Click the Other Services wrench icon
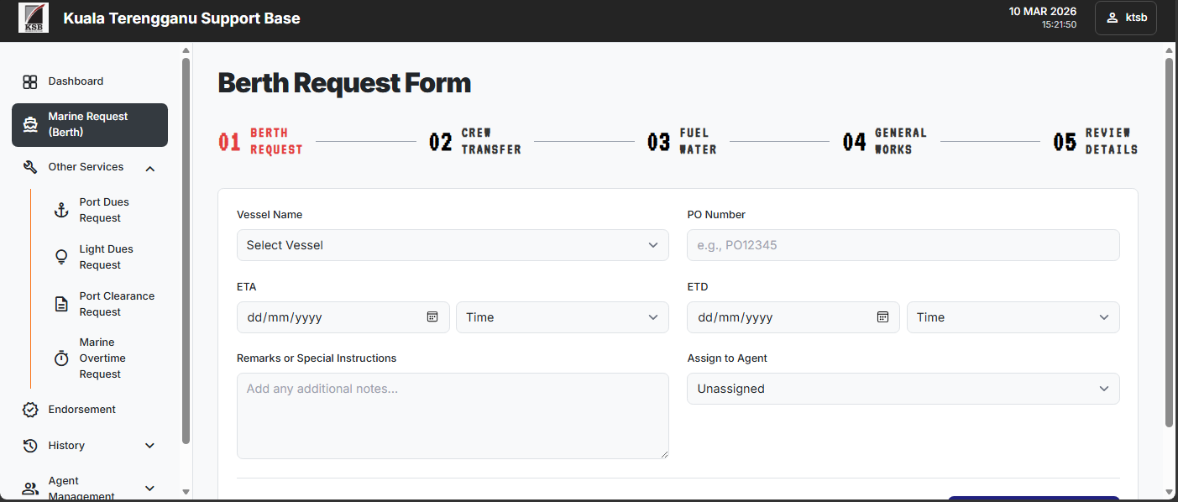The width and height of the screenshot is (1178, 502). 30,167
